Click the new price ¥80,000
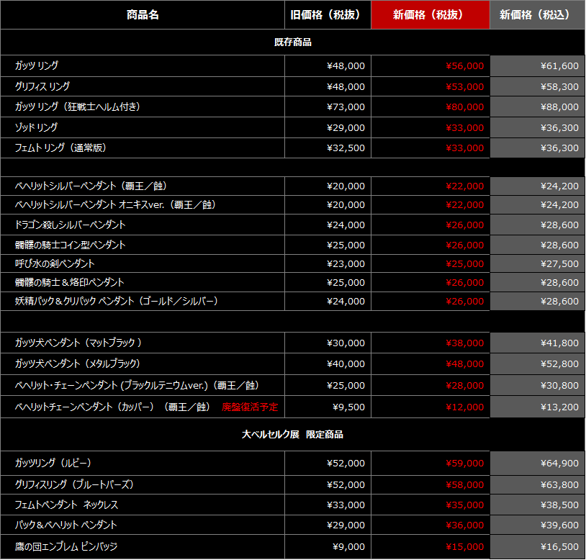586x560 pixels. 464,107
